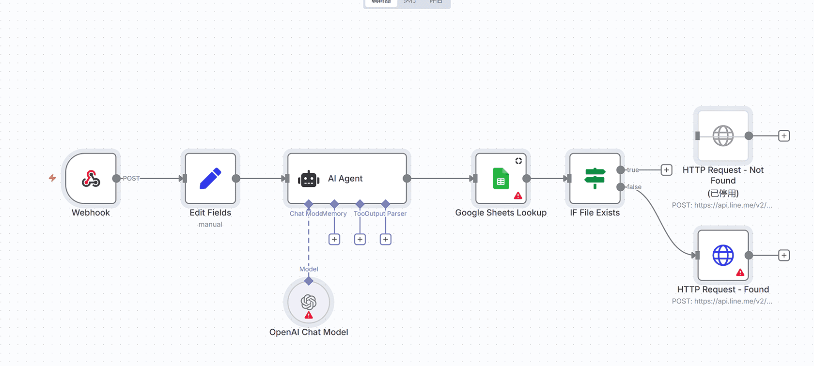Screen dimensions: 814x366
Task: Switch to the 执行 (Executions) tab
Action: pos(410,2)
